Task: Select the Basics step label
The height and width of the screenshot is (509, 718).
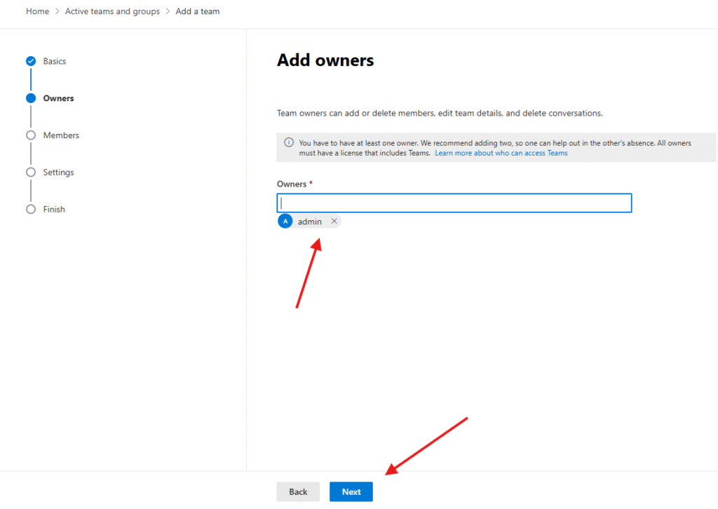Action: click(x=55, y=62)
